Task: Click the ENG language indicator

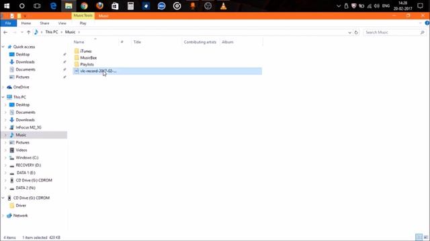Action: click(x=386, y=6)
